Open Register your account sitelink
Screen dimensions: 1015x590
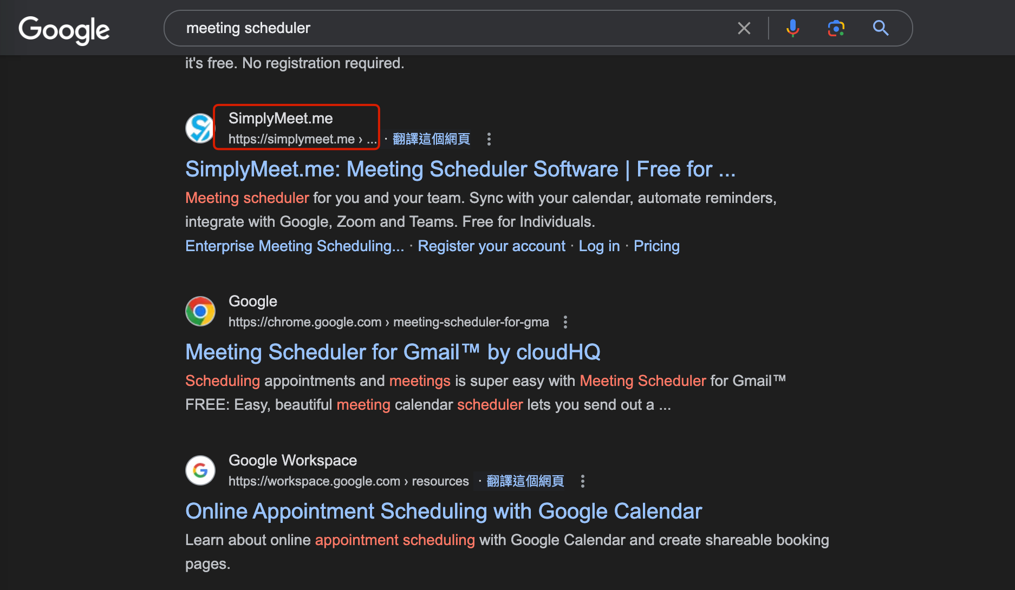point(491,246)
